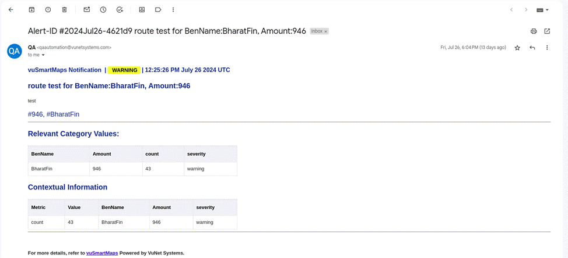The image size is (568, 258).
Task: Open the input tools dropdown
Action: (543, 10)
